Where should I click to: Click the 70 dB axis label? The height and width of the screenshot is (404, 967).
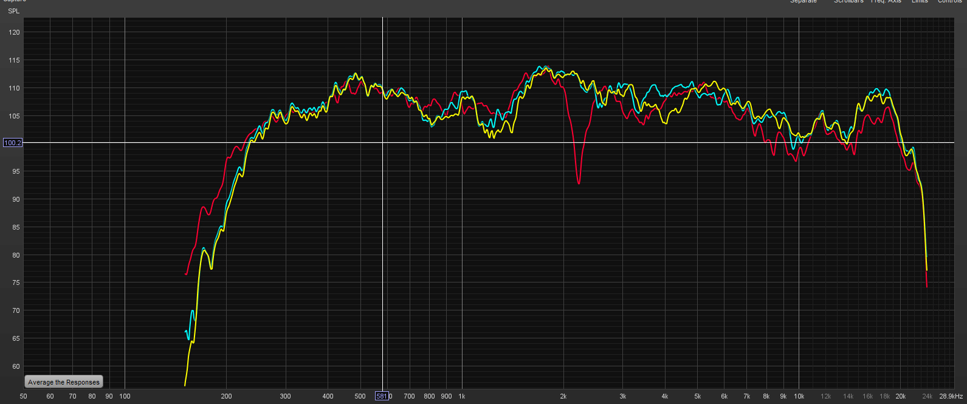(x=16, y=310)
